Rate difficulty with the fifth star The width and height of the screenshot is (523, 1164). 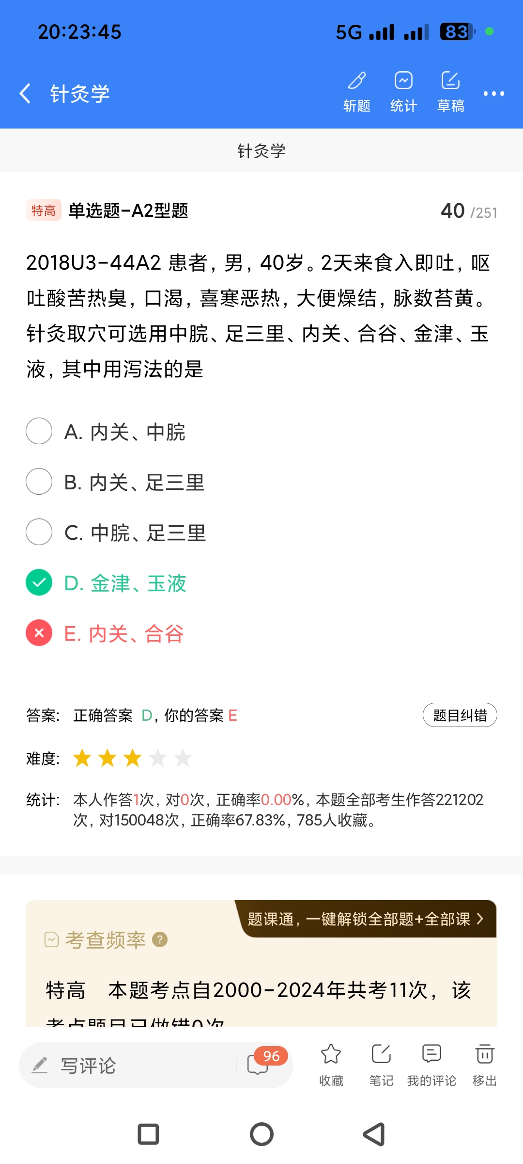pyautogui.click(x=183, y=758)
